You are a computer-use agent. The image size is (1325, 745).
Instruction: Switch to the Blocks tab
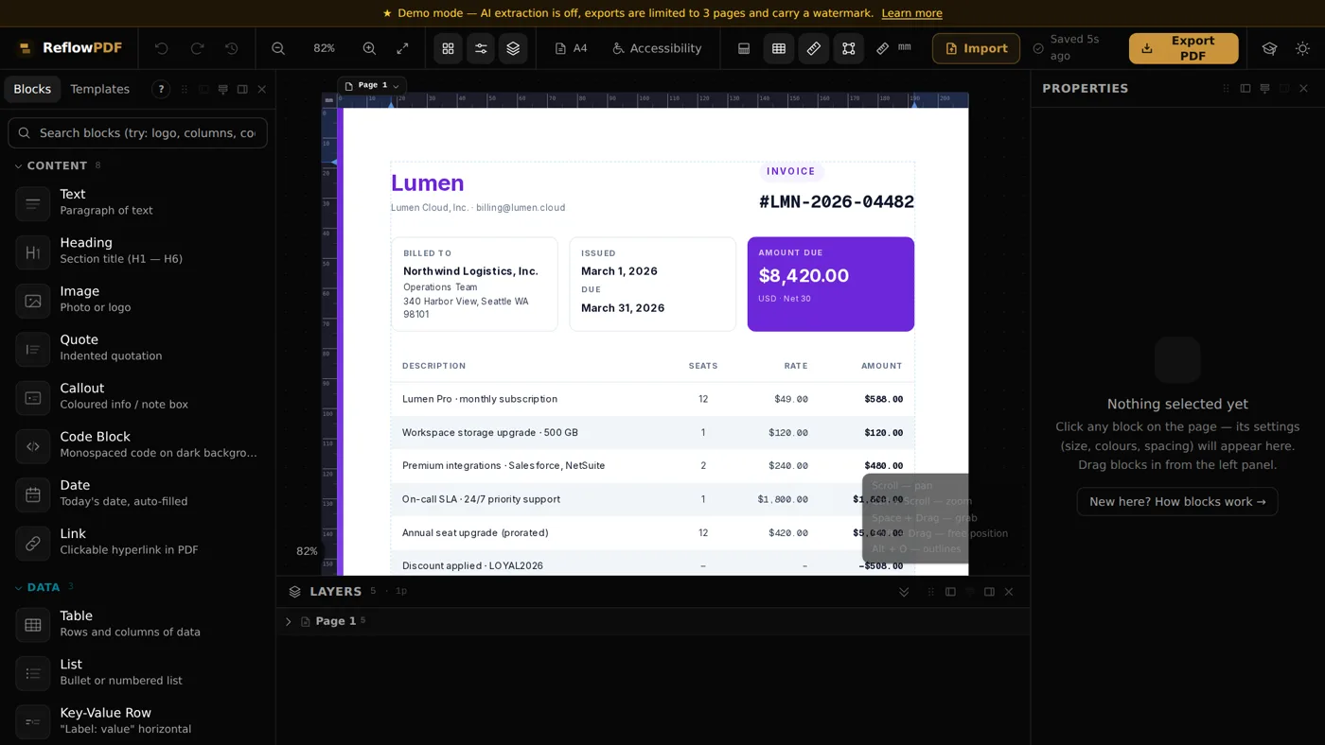click(x=32, y=89)
